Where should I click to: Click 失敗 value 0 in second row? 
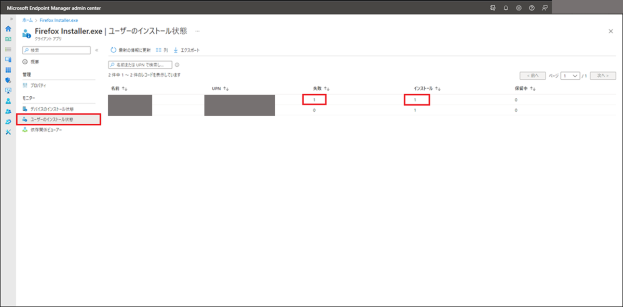click(315, 110)
